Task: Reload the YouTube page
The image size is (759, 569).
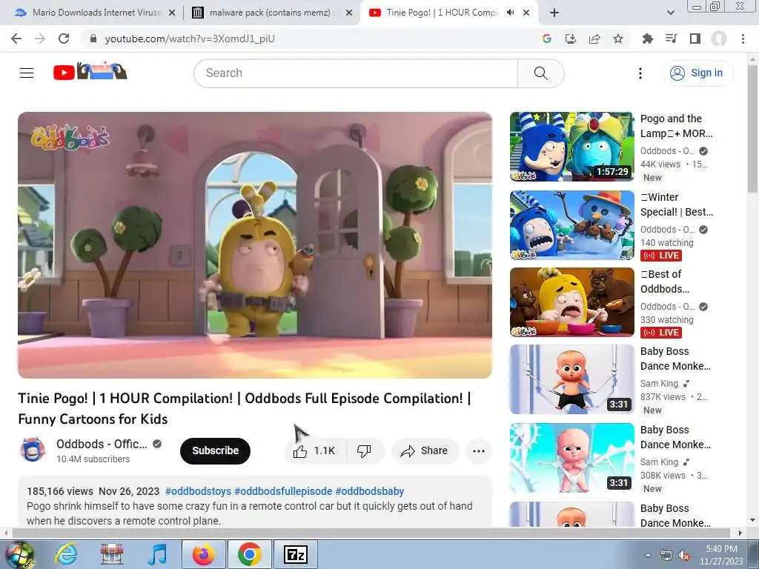Action: point(64,39)
